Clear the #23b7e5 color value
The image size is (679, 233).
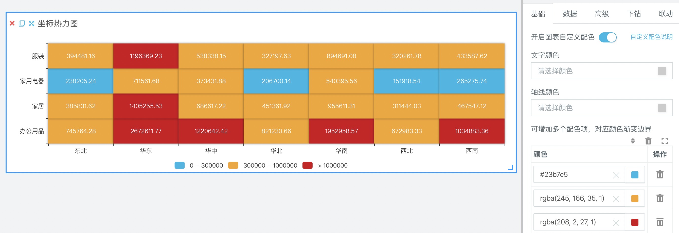[616, 175]
